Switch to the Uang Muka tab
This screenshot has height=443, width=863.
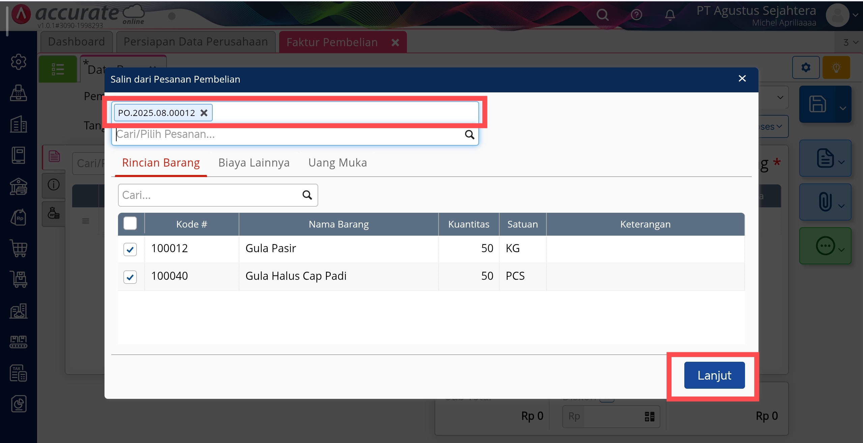coord(337,163)
